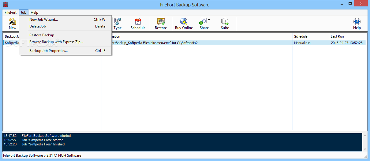Image resolution: width=370 pixels, height=161 pixels.
Task: Click the Share thumbs-up icon
Action: point(203,21)
